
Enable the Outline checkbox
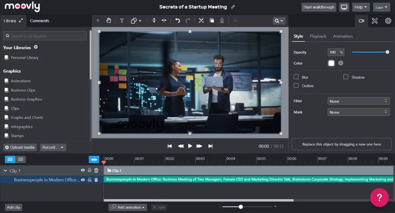point(296,86)
